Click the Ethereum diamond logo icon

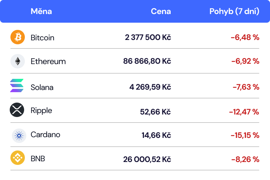(17, 61)
